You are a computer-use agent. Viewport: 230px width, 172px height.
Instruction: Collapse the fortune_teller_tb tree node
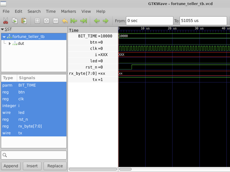pos(4,36)
